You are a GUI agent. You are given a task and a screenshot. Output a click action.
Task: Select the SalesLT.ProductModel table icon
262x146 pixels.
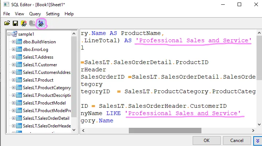(x=19, y=103)
